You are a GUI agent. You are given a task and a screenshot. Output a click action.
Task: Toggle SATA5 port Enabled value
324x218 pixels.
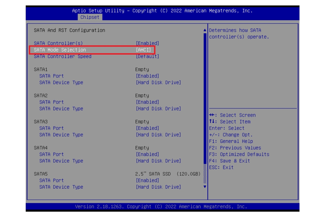coord(147,180)
